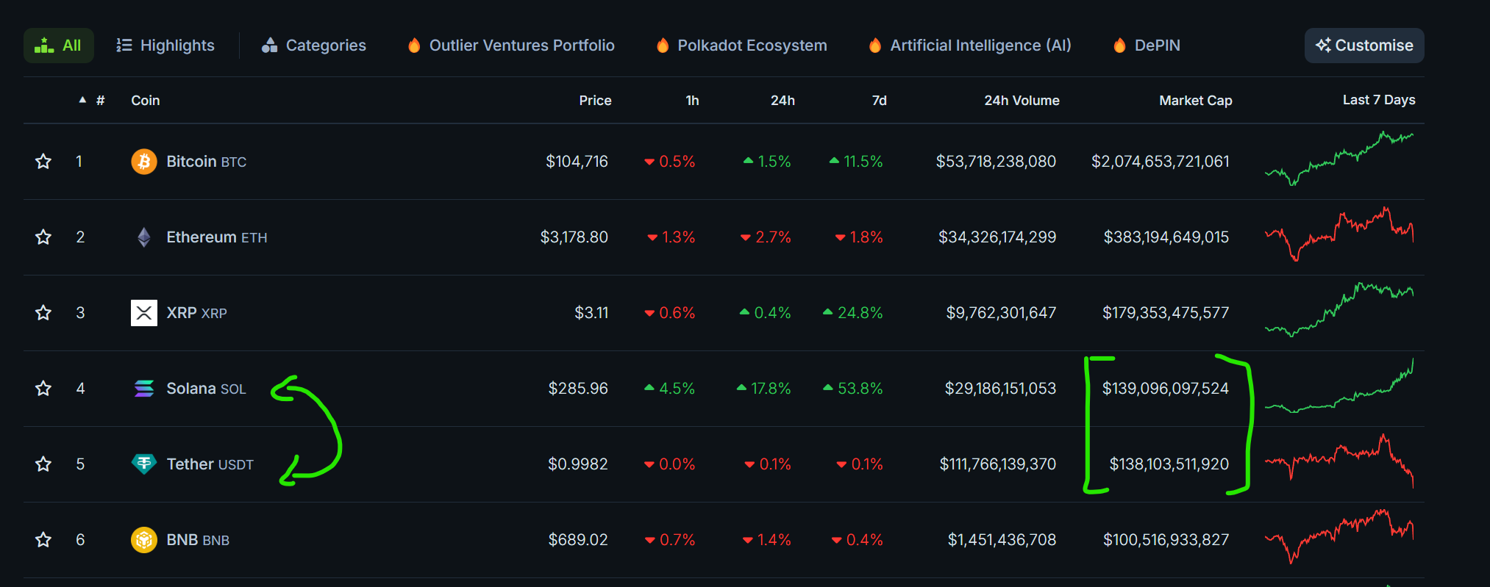Click the flame icon beside DePIN
The width and height of the screenshot is (1490, 587).
click(x=1119, y=46)
